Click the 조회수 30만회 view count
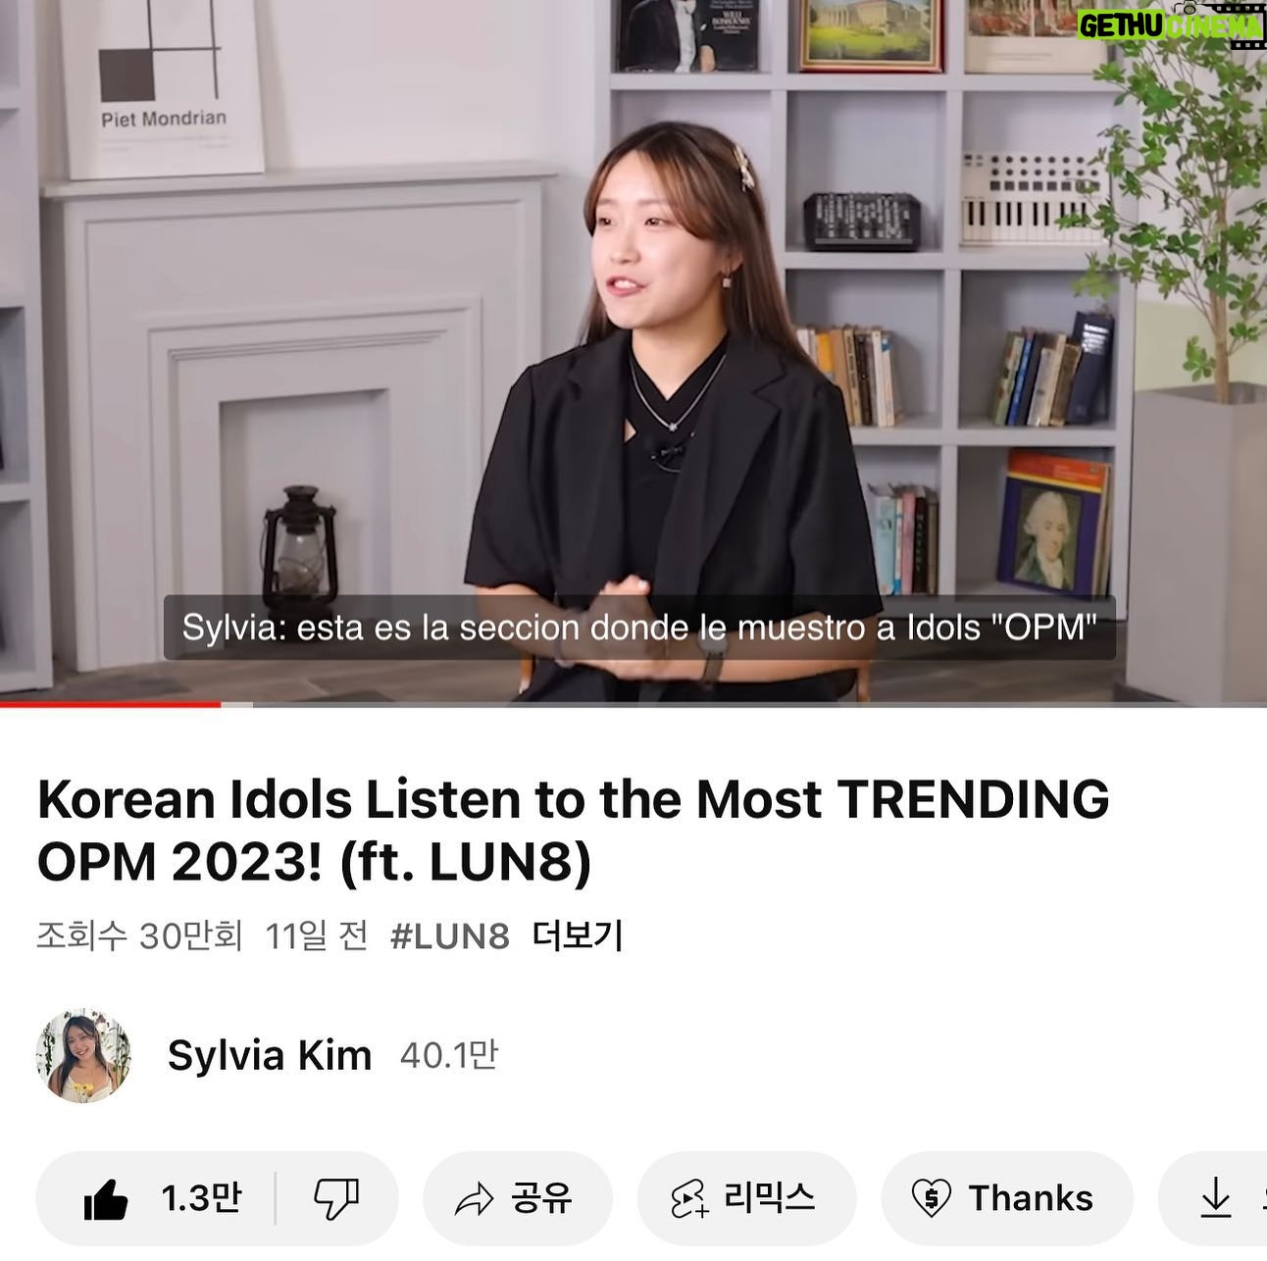The width and height of the screenshot is (1267, 1261). (x=139, y=936)
